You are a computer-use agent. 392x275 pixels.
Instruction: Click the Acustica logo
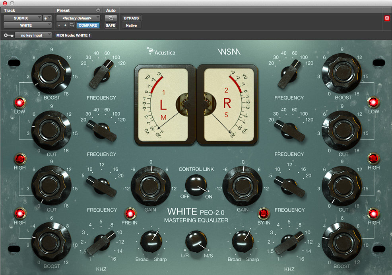click(161, 51)
